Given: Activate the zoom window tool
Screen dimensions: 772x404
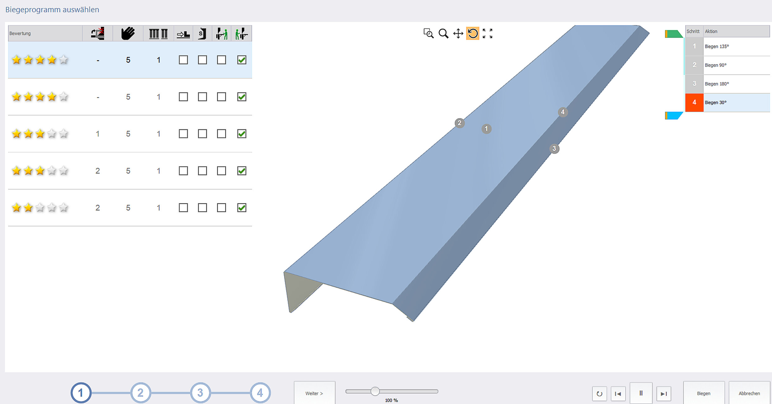Looking at the screenshot, I should pyautogui.click(x=428, y=33).
